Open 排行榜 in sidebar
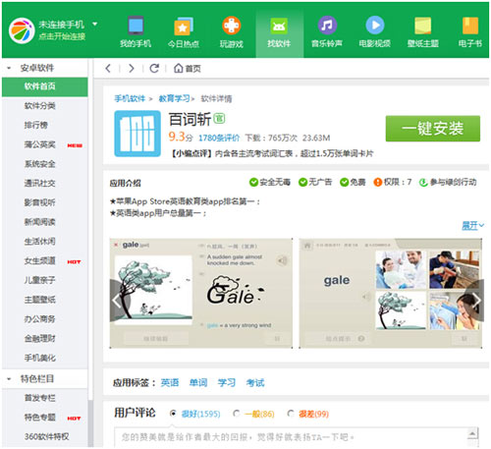This screenshot has width=491, height=449. click(x=36, y=125)
